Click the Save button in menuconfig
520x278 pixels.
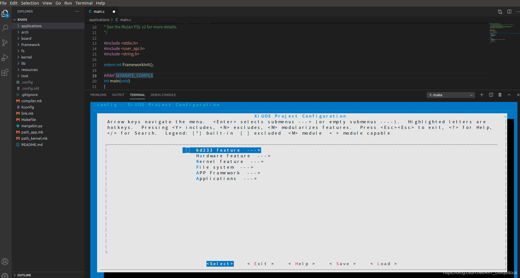343,264
